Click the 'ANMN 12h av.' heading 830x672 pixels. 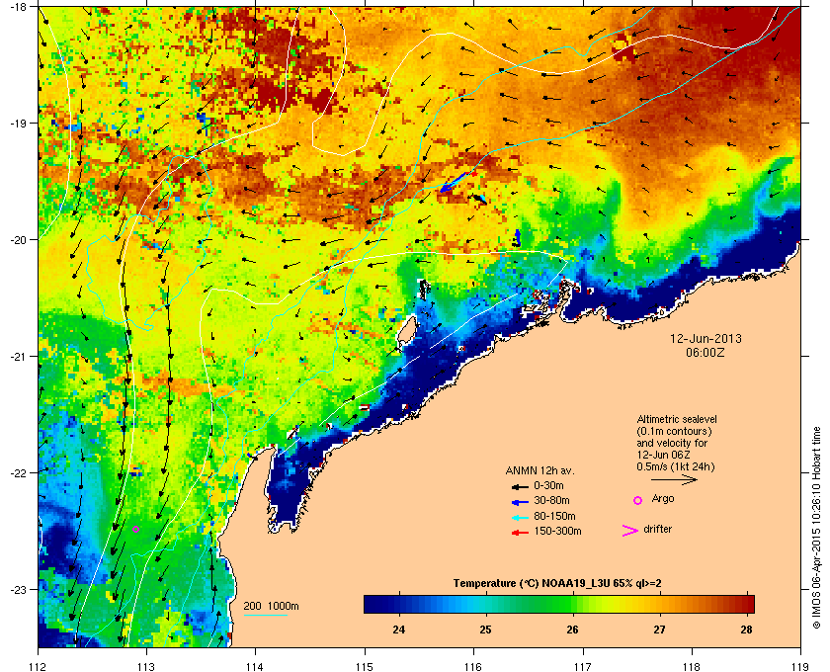pyautogui.click(x=539, y=470)
